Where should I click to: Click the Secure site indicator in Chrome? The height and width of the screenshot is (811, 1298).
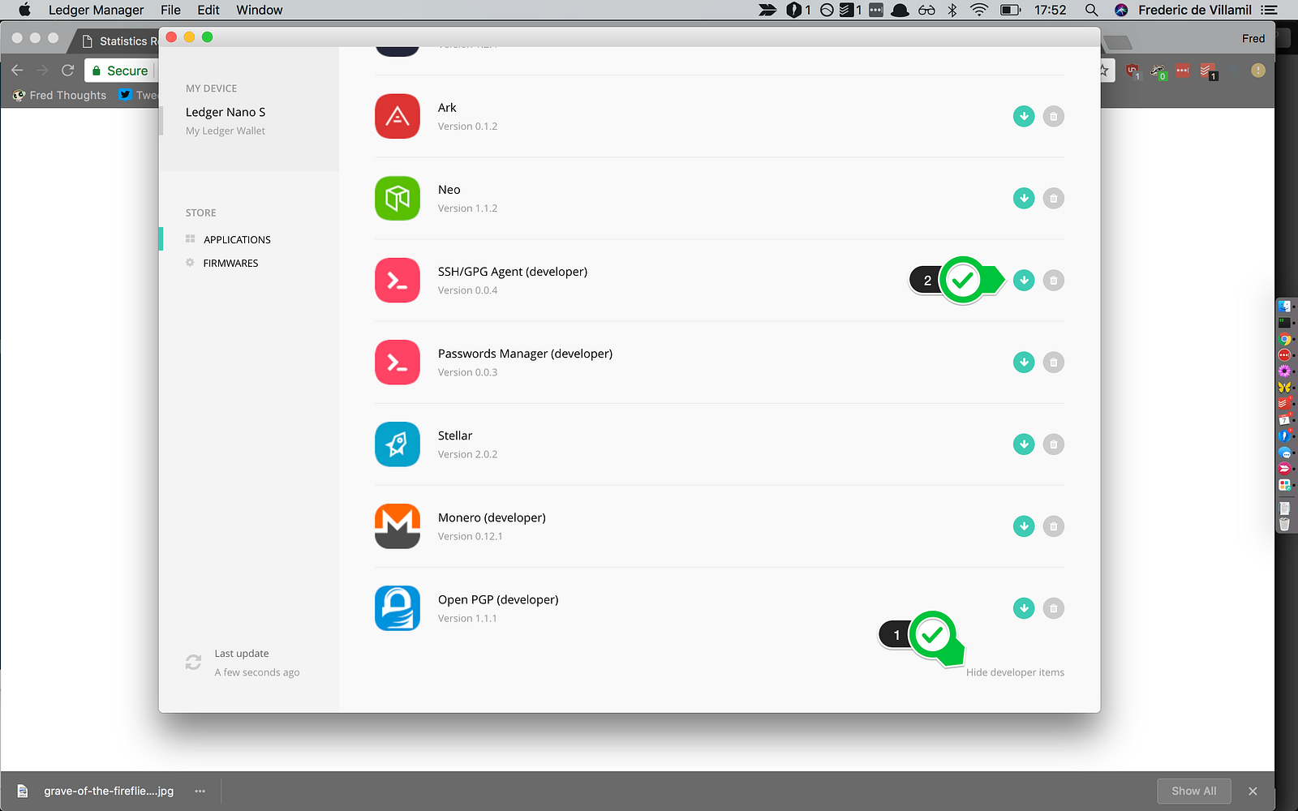click(x=120, y=71)
